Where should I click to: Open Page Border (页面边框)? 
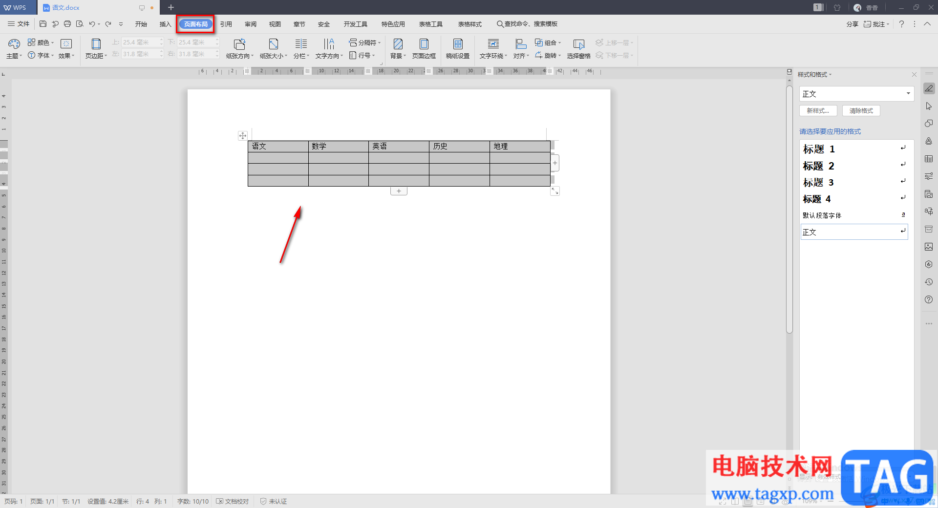[424, 48]
